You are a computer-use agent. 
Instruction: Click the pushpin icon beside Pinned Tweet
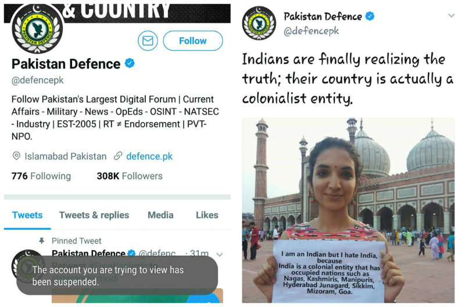pos(42,241)
